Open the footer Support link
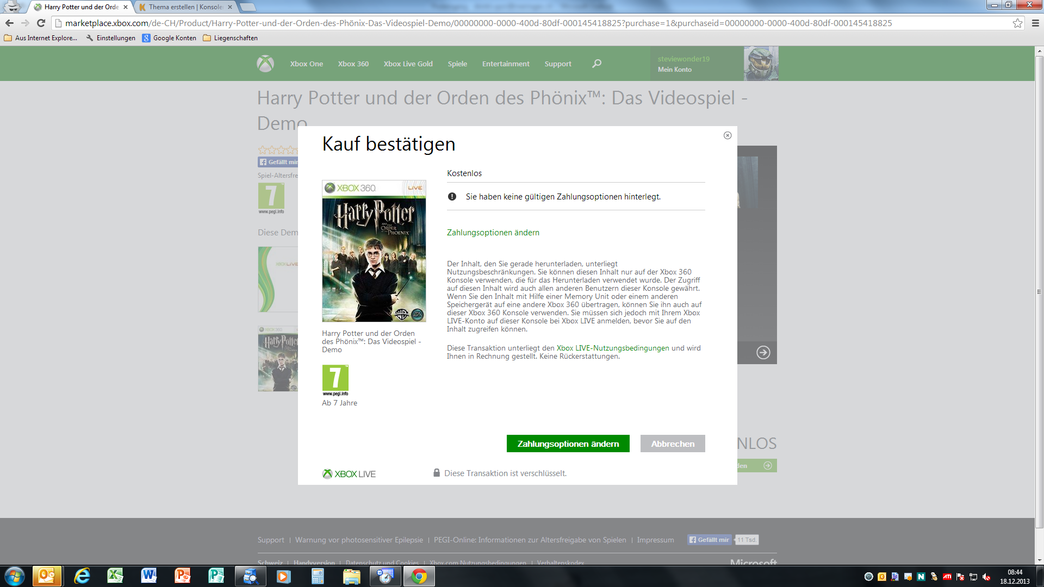This screenshot has width=1044, height=587. (271, 540)
